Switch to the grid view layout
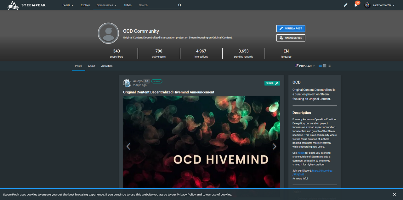This screenshot has width=403, height=200. click(325, 66)
